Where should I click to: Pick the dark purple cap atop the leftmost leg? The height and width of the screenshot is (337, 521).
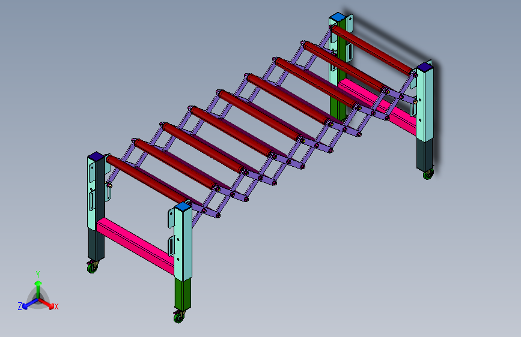pos(96,156)
